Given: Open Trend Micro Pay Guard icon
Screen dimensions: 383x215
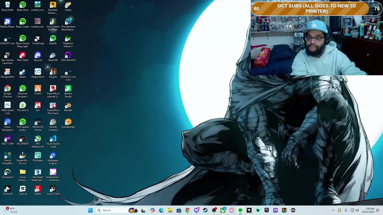Looking at the screenshot, I should click(x=53, y=108).
